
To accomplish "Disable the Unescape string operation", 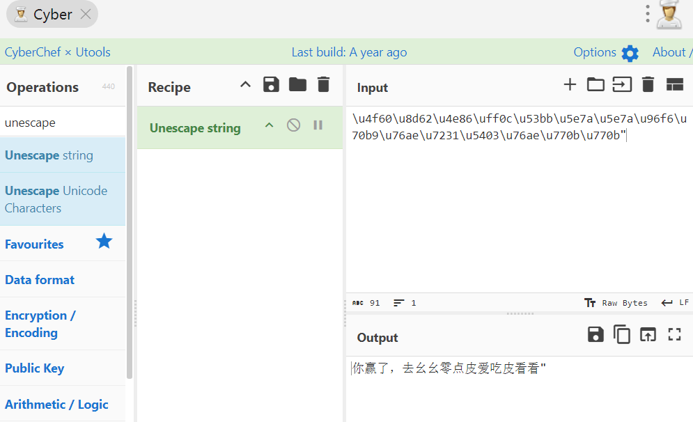I will coord(293,125).
